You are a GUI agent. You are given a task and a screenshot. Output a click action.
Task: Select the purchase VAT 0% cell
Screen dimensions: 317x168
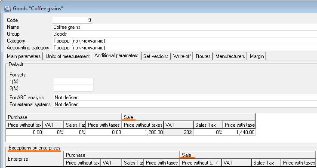(x=54, y=132)
